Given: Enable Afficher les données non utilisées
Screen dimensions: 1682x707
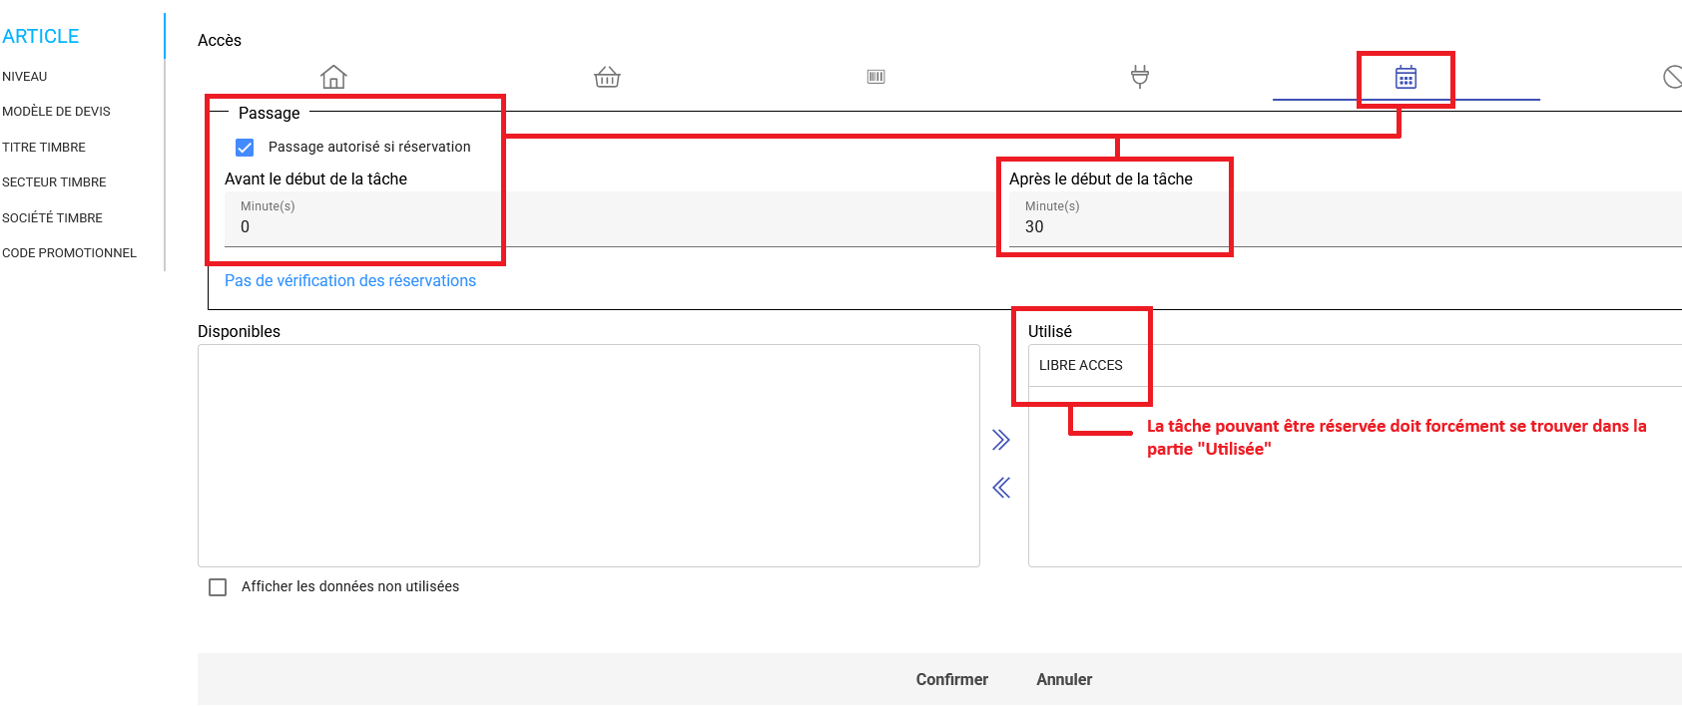Looking at the screenshot, I should pyautogui.click(x=218, y=587).
